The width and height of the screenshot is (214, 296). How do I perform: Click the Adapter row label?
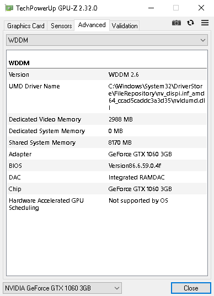[20, 154]
